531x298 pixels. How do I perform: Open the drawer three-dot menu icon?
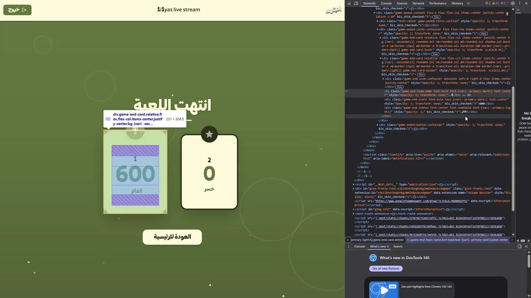pyautogui.click(x=348, y=246)
